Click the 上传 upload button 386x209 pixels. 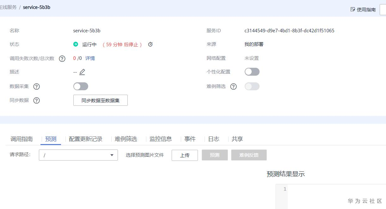185,155
